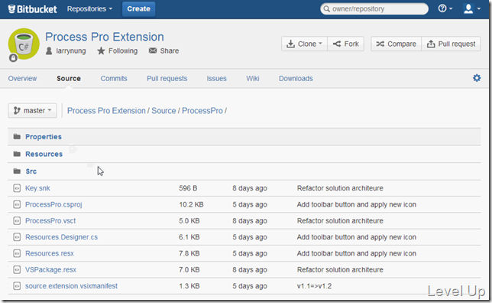This screenshot has width=492, height=303.
Task: Open the Wiki tab
Action: coord(253,79)
